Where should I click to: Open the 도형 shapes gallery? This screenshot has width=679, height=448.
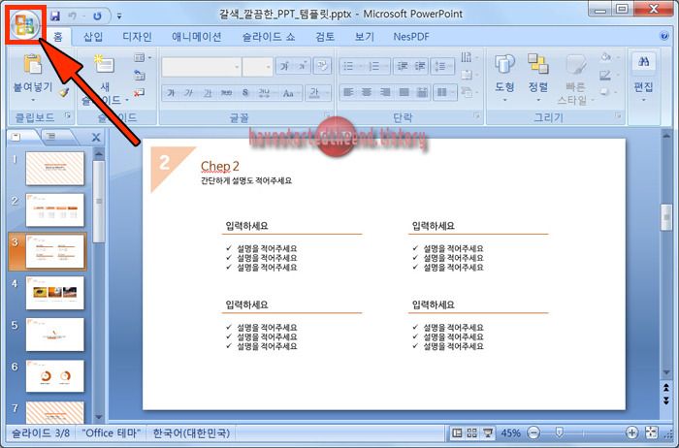(504, 78)
